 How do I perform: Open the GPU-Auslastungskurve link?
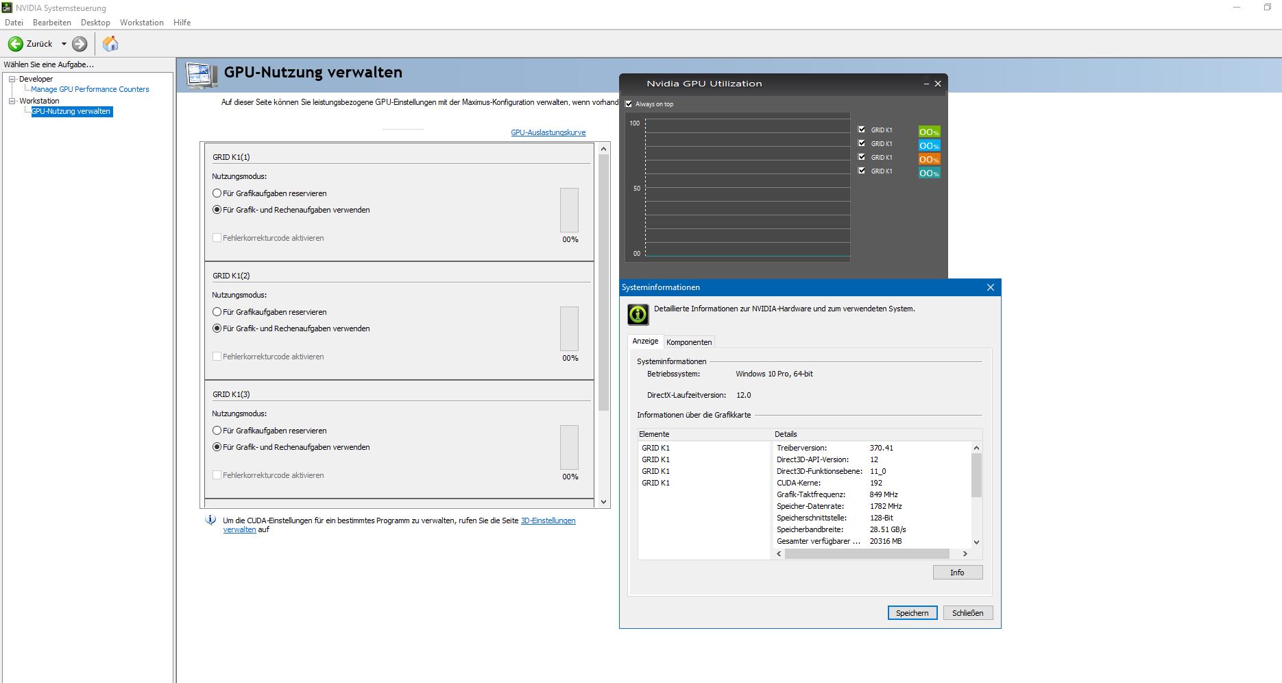click(547, 132)
